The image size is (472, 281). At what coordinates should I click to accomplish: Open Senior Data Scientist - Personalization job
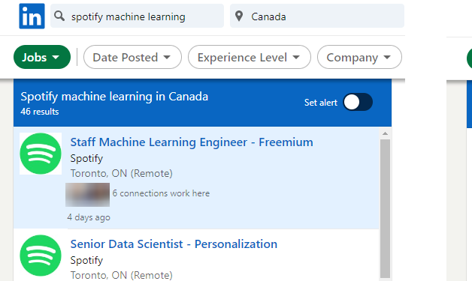coord(174,244)
